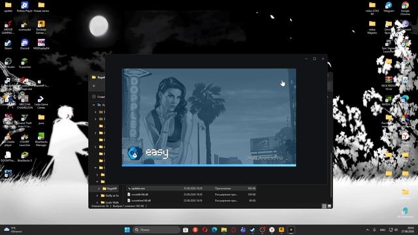This screenshot has height=235, width=418.
Task: Expand Lively Wallpaper folder in tree
Action: click(x=97, y=202)
